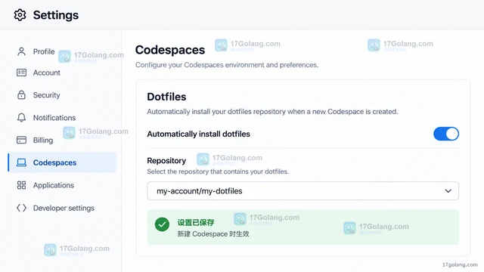Click the Repository field label

(x=166, y=161)
